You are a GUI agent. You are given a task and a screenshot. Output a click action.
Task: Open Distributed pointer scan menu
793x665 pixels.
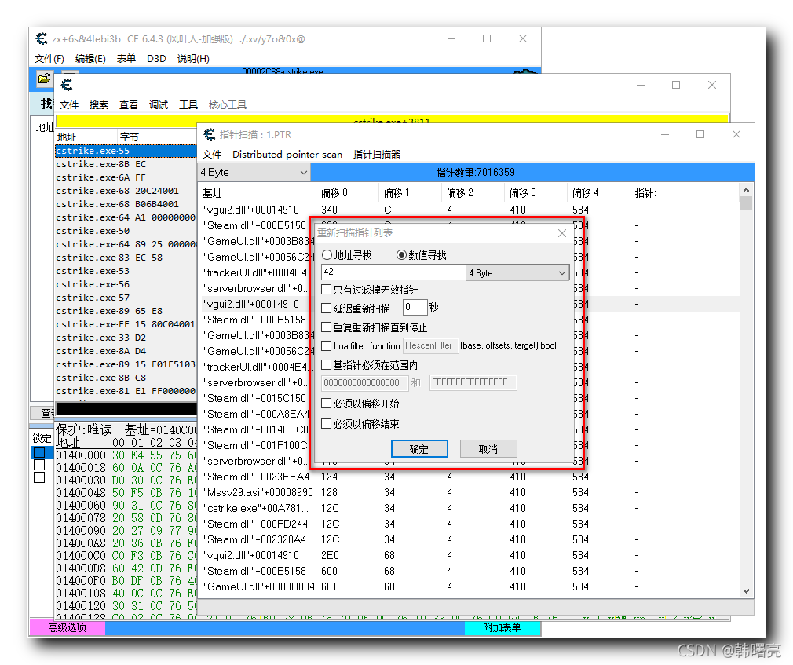pyautogui.click(x=287, y=154)
